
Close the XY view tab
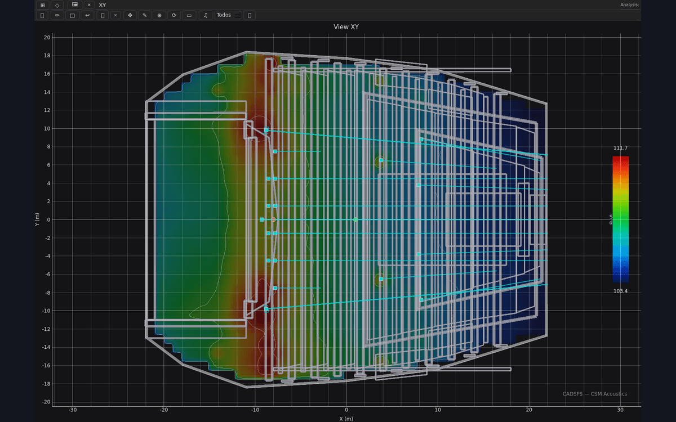pos(89,5)
